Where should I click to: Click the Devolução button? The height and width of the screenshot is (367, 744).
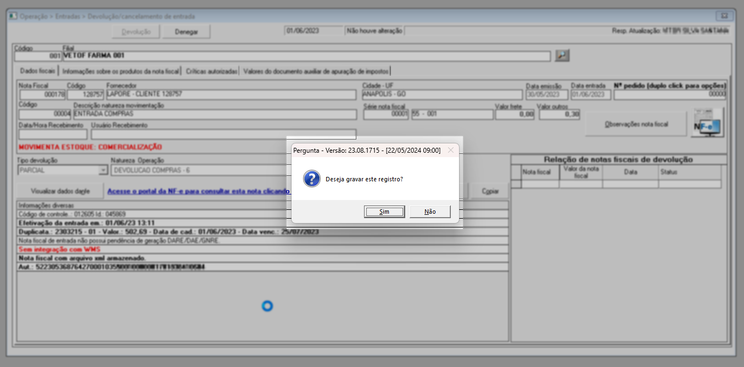[136, 32]
